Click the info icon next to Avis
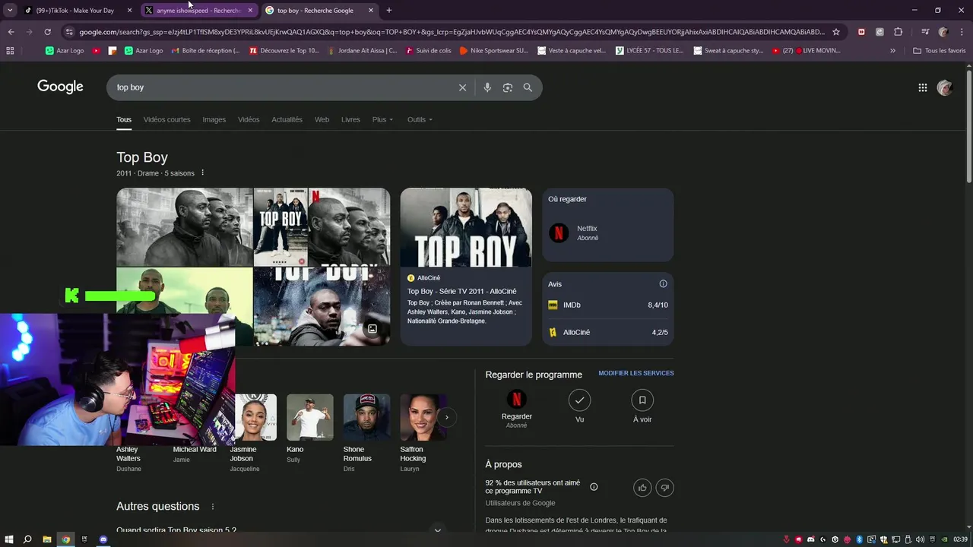Screen dimensions: 973x547 point(663,284)
